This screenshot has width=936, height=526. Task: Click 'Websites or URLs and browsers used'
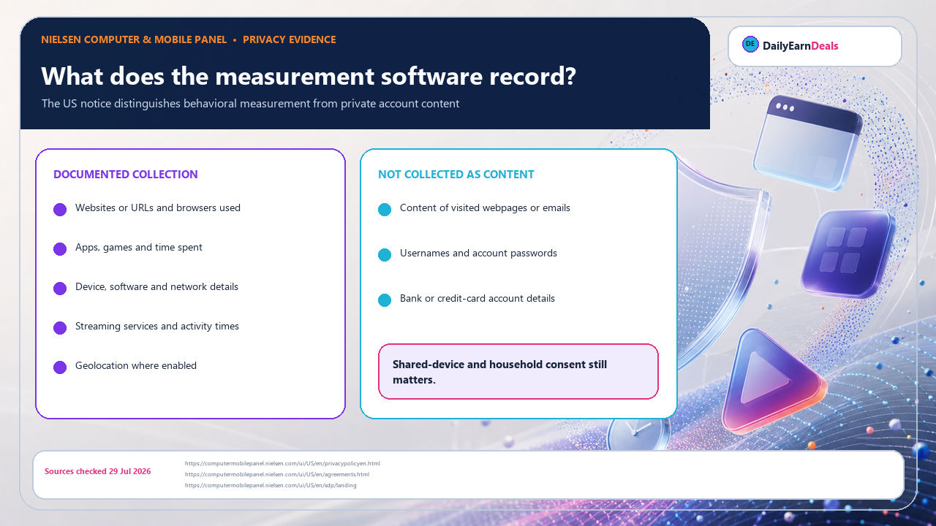coord(158,208)
